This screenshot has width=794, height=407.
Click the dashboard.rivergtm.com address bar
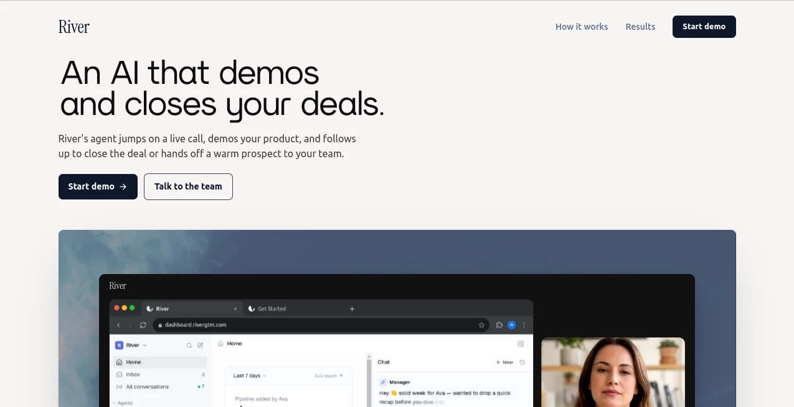[x=321, y=324]
